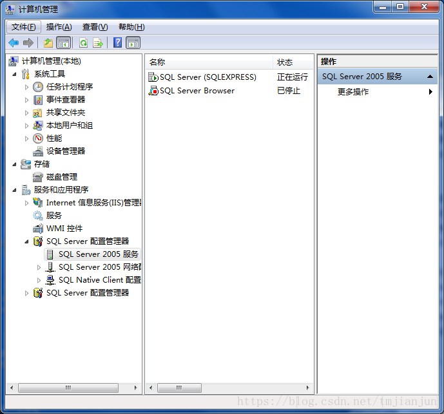The height and width of the screenshot is (414, 444).
Task: Click the 事件查看器 icon
Action: tap(38, 100)
